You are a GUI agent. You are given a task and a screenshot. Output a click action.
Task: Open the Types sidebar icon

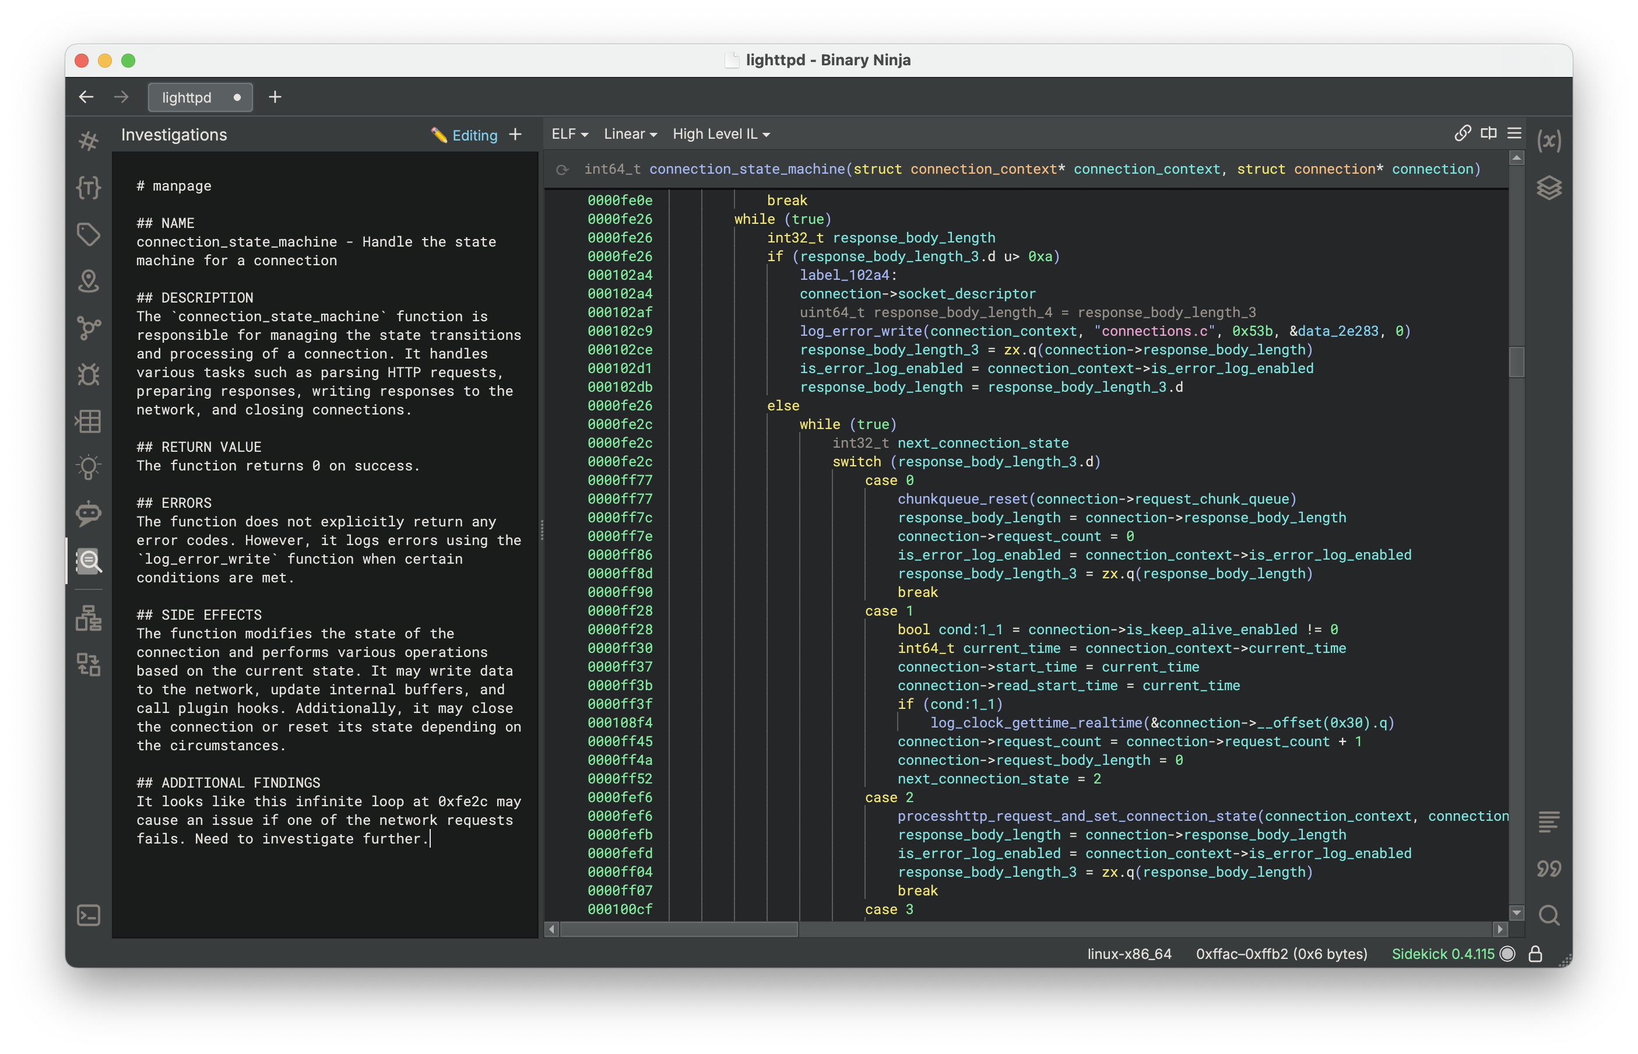(x=88, y=187)
